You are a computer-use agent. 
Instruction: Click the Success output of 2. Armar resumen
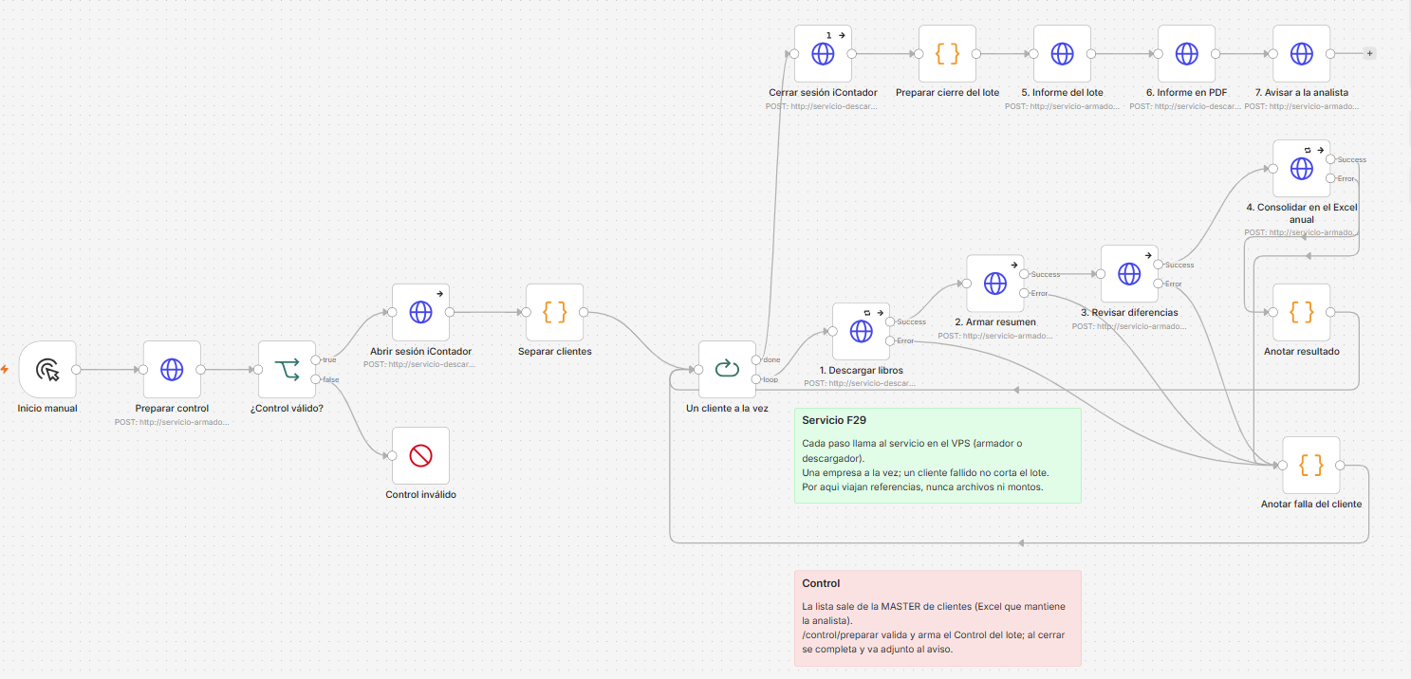(x=1024, y=274)
